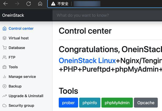Reload the page with the refresh icon

[29, 4]
